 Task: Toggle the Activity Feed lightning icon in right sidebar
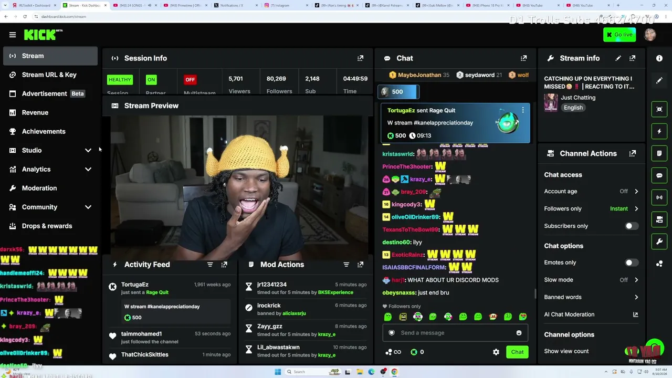coord(659,131)
